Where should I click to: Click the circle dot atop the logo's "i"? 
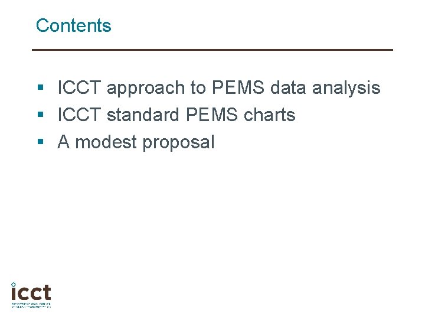(14, 284)
